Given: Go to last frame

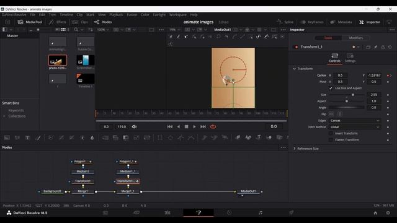Looking at the screenshot, I should pyautogui.click(x=203, y=126).
